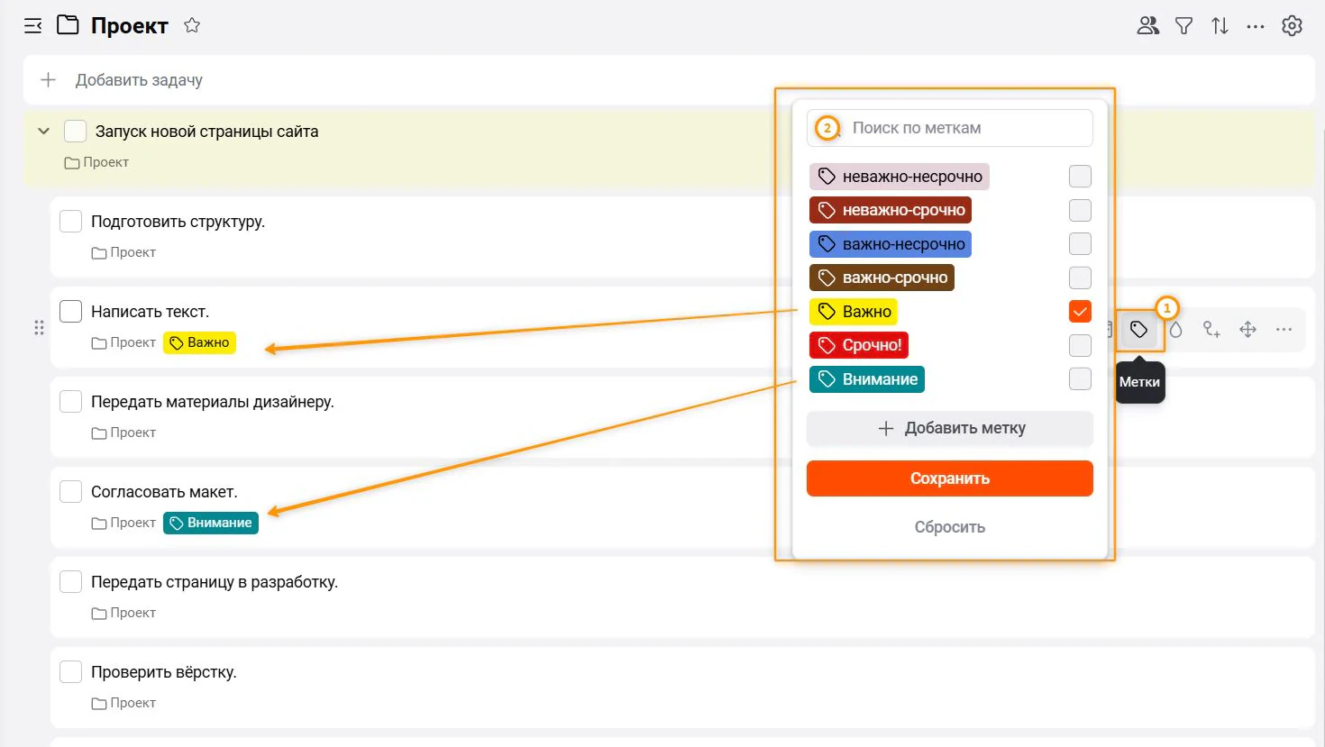Click the Метки tag icon in task row
This screenshot has width=1325, height=747.
[x=1139, y=330]
